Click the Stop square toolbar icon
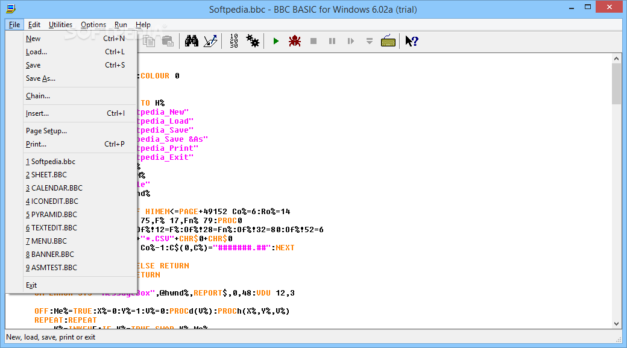The image size is (627, 348). click(313, 41)
